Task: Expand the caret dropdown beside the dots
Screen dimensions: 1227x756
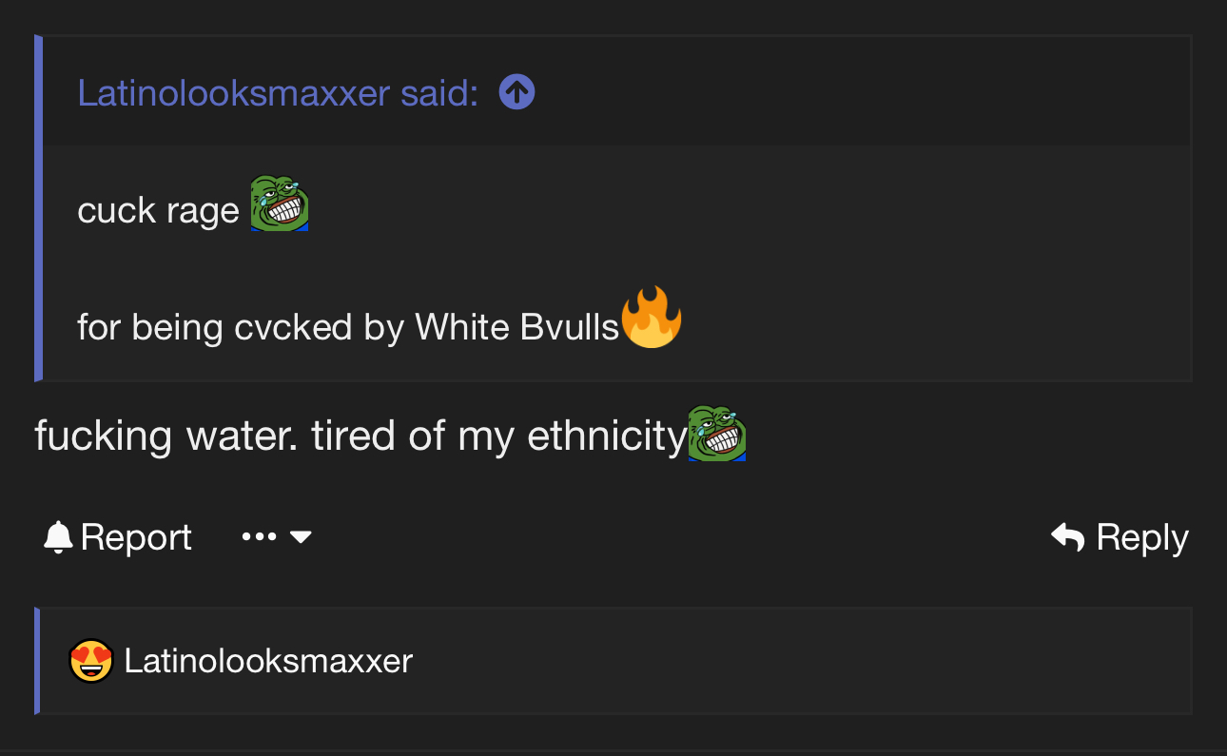Action: click(x=301, y=537)
